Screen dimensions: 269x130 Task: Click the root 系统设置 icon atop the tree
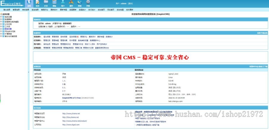pos(1,14)
